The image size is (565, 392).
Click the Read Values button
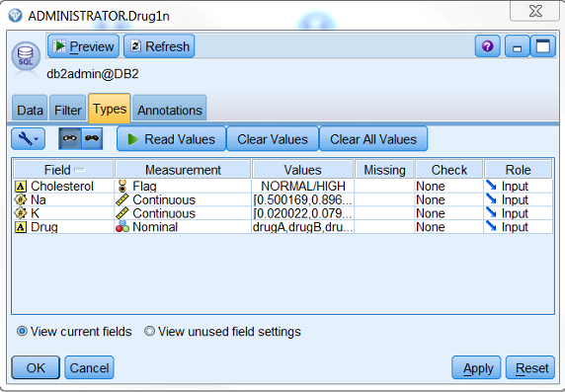tap(172, 138)
